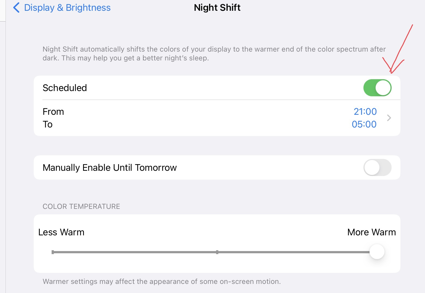This screenshot has width=425, height=293.
Task: Click the slider's leftmost end marker
Action: pos(53,252)
